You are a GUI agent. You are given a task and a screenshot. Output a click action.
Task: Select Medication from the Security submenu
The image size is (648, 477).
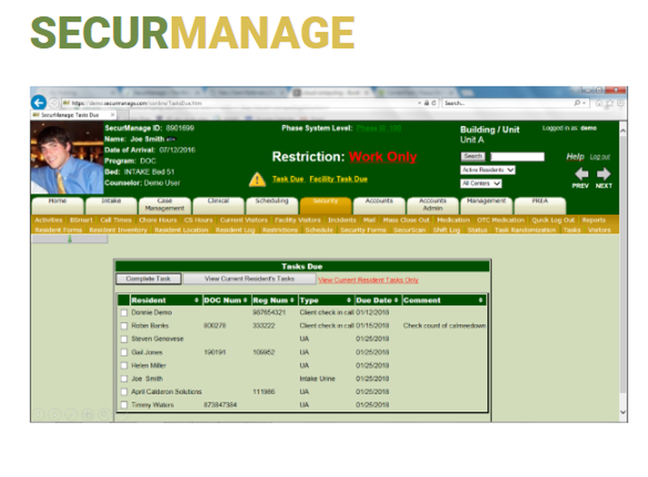click(453, 220)
